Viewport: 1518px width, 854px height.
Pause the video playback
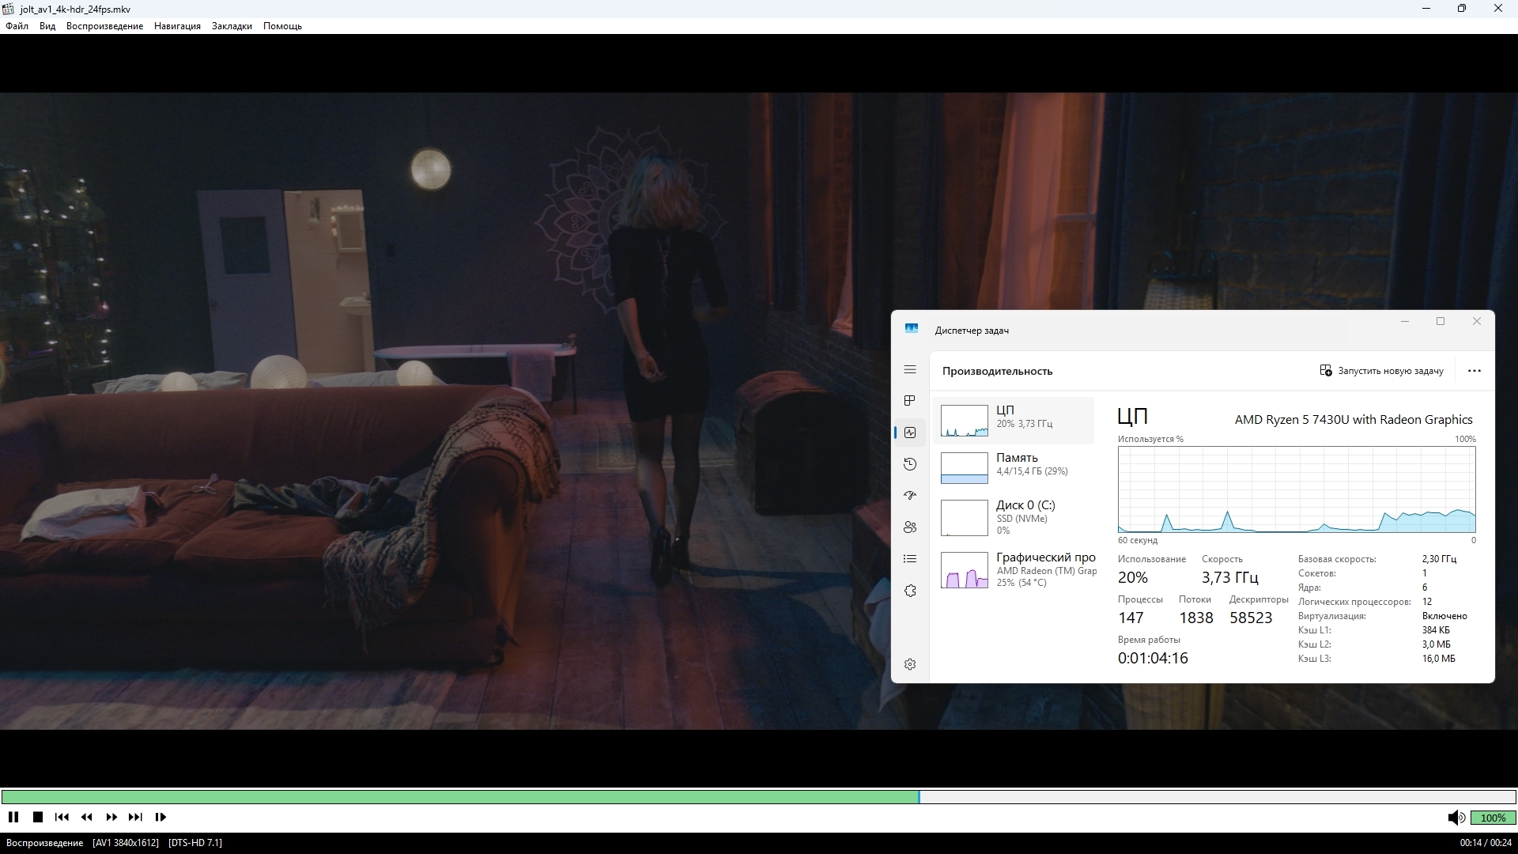click(x=13, y=817)
